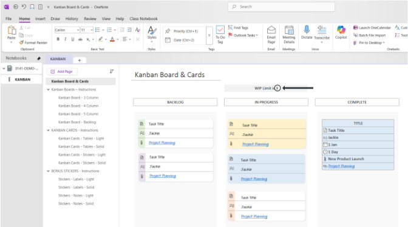
Task: Open Meeting Details
Action: 289,35
